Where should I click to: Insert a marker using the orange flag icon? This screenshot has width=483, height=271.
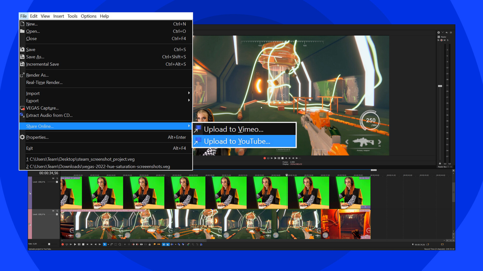tap(154, 244)
